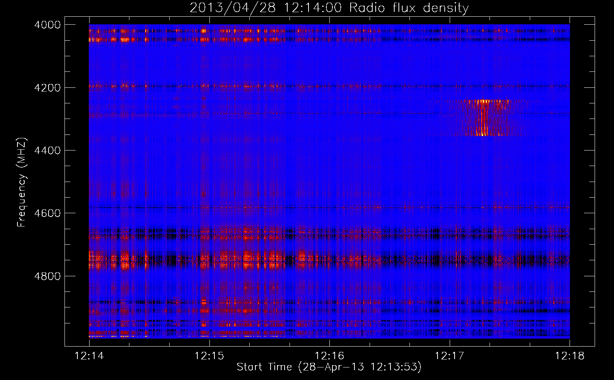Click the 12:15 time axis label
This screenshot has height=380, width=614.
[x=209, y=356]
